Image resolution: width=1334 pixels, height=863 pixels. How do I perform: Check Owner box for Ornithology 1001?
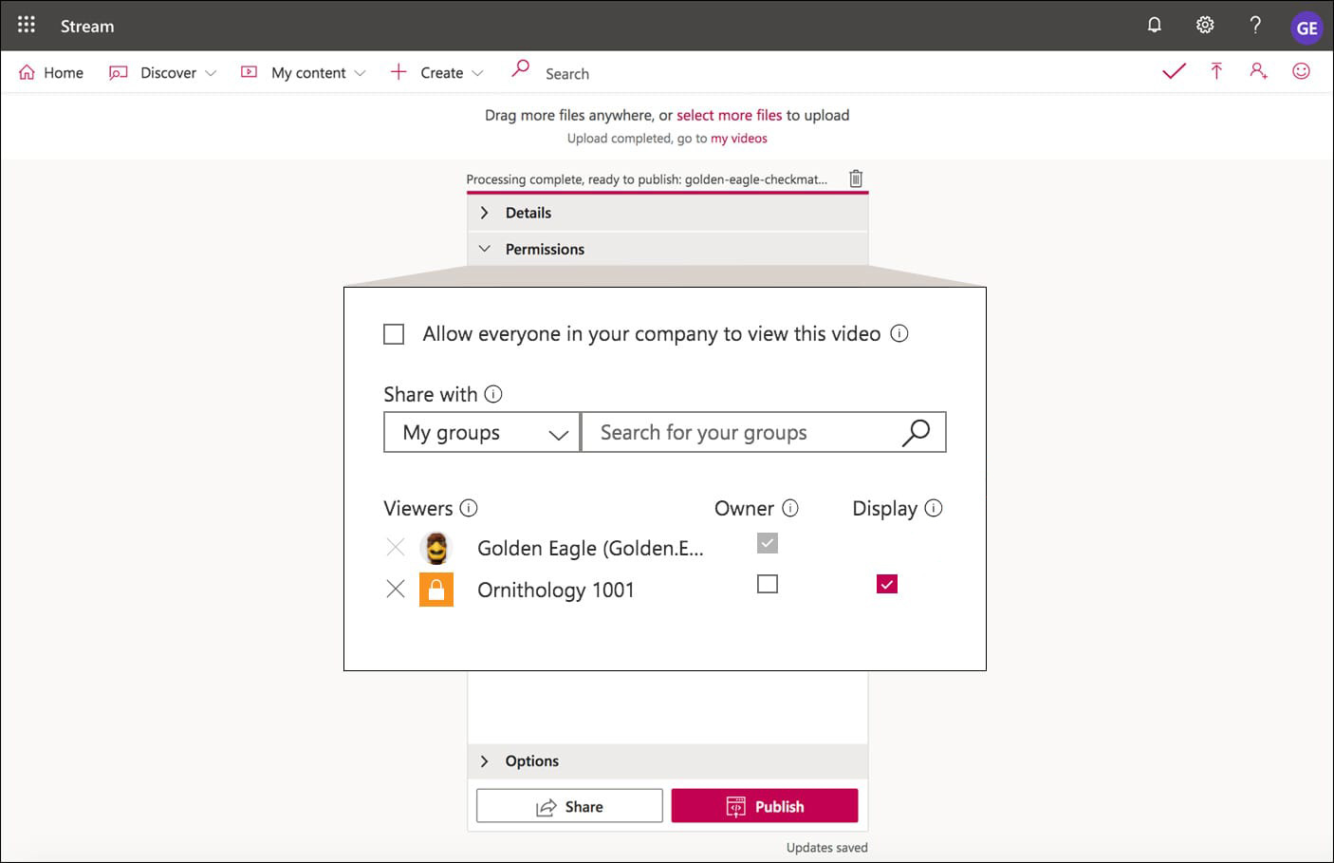[768, 584]
